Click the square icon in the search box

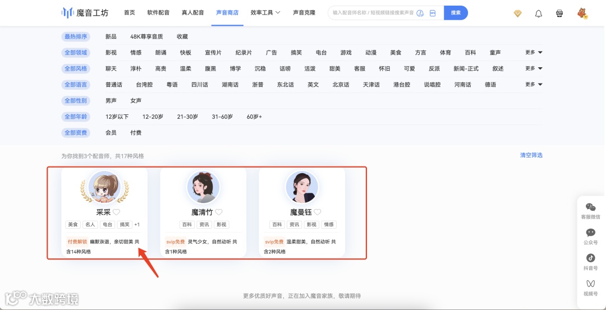pyautogui.click(x=433, y=13)
